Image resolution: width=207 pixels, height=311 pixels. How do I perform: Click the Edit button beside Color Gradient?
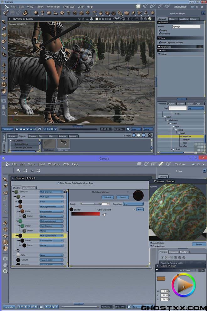[140, 209]
